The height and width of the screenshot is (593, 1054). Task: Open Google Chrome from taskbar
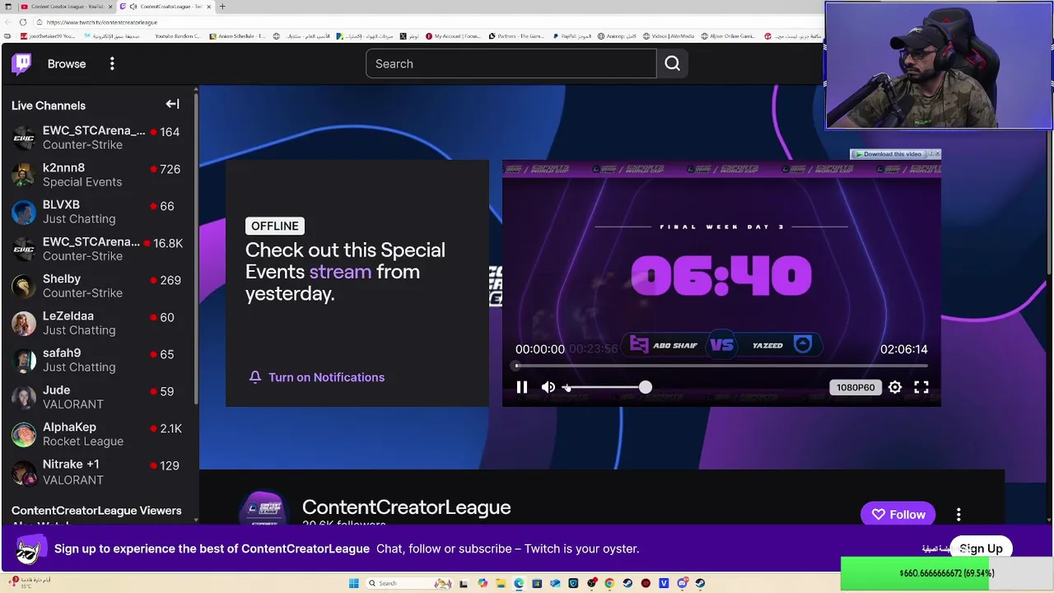click(x=609, y=583)
